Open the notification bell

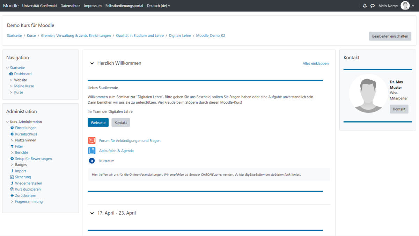(x=365, y=6)
